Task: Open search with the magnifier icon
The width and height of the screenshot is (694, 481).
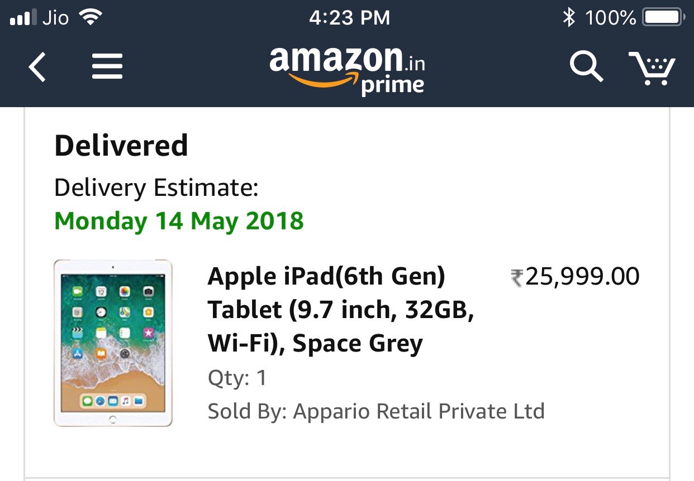Action: click(586, 66)
